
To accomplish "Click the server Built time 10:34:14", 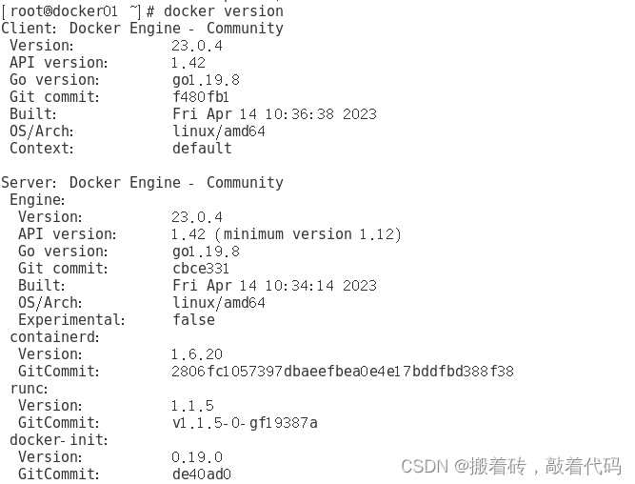I will point(299,286).
